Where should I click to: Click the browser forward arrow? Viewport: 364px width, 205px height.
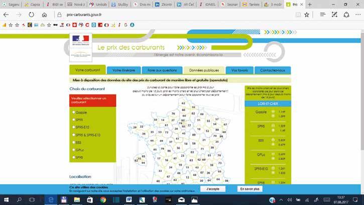(19, 15)
